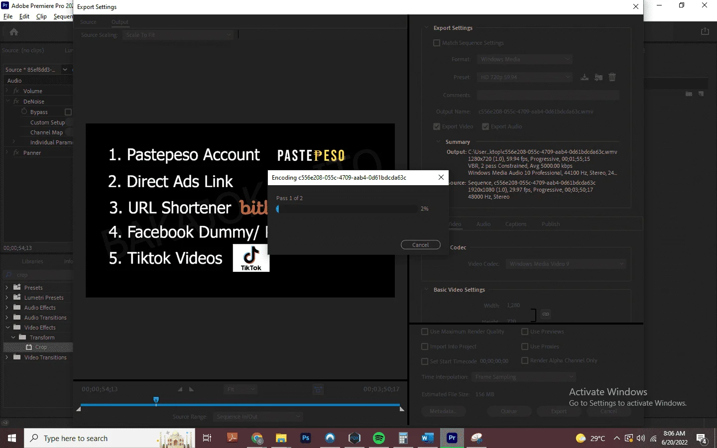717x448 pixels.
Task: Open the Windows notification center icon
Action: [702, 439]
